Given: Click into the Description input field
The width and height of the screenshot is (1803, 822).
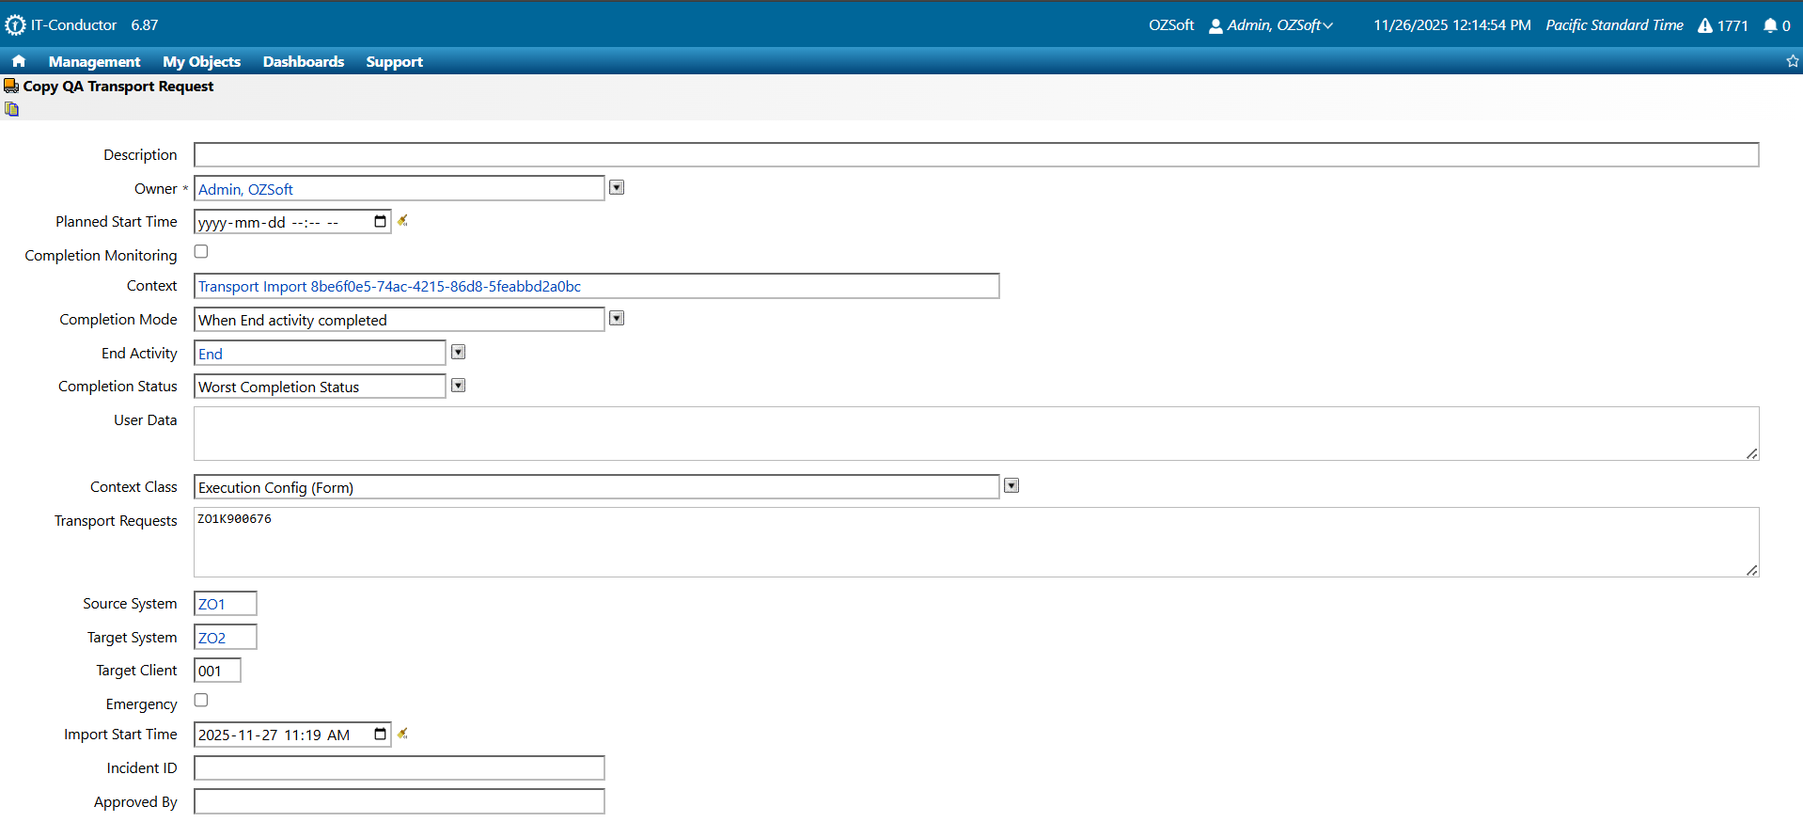Looking at the screenshot, I should click(x=975, y=155).
